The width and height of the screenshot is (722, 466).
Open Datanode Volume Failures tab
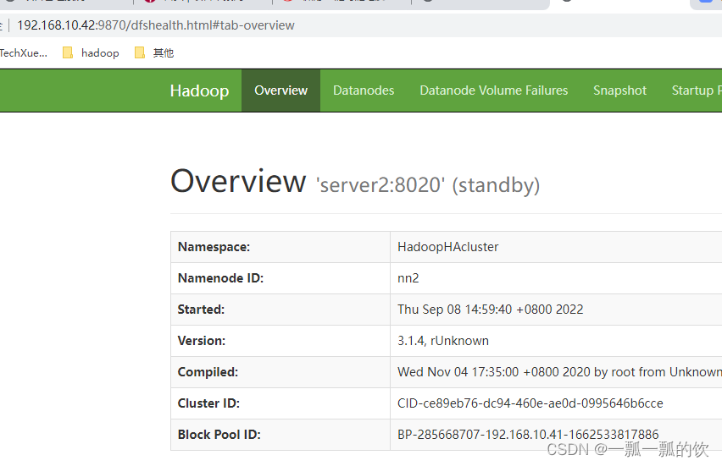[x=493, y=90]
